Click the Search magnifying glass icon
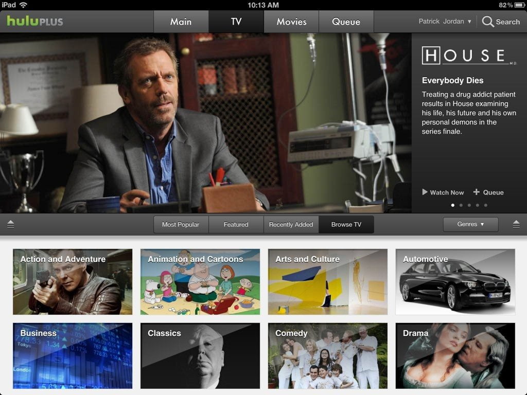 point(488,22)
